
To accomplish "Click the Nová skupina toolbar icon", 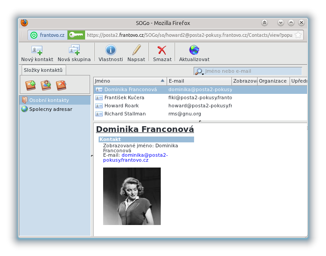I will 74,50.
